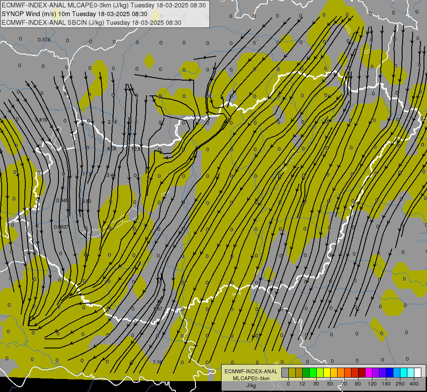Click the SBCIN header line
427x392 pixels.
coord(92,23)
